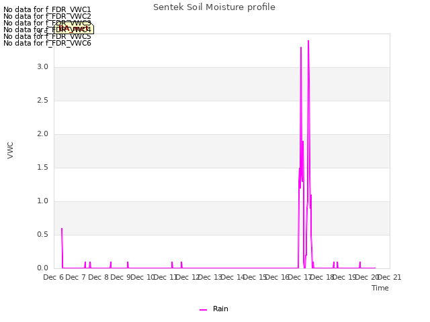Click the 2.0 y-axis tick label
The image size is (430, 322).
pyautogui.click(x=43, y=134)
